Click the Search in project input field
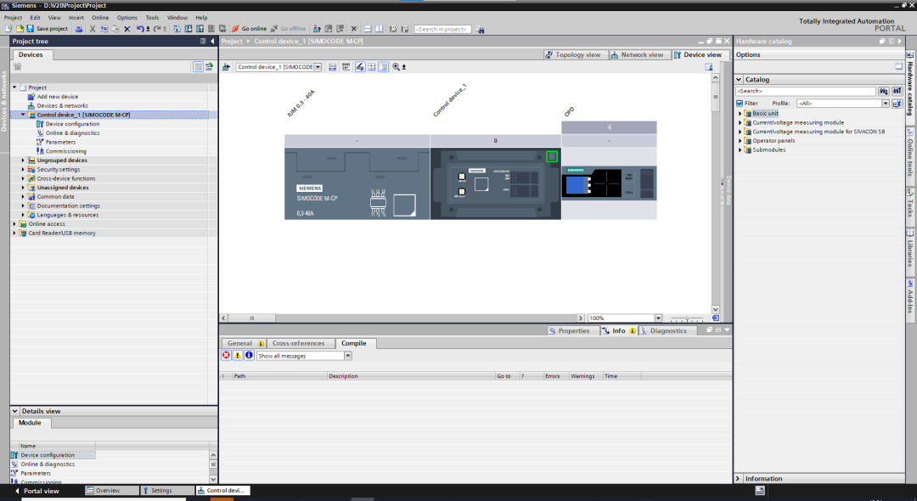Screen dimensions: 917x501 click(x=442, y=29)
